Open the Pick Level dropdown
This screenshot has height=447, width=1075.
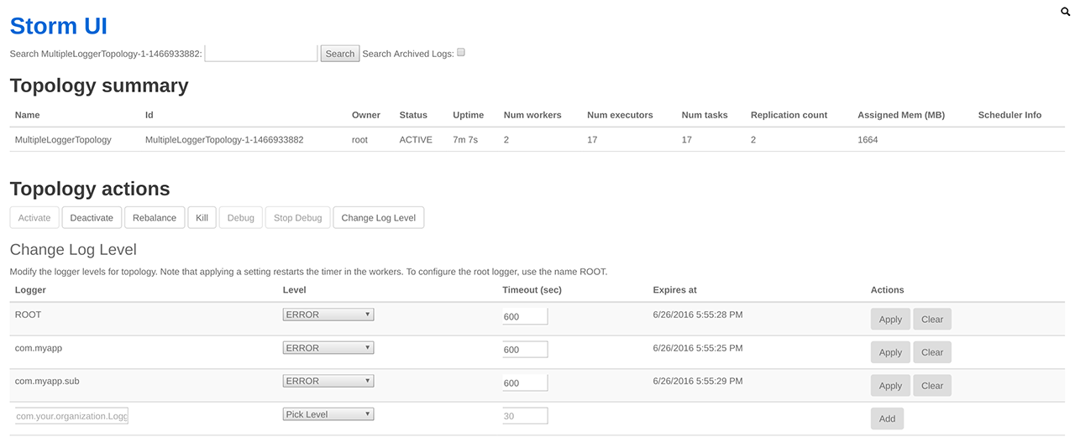pos(328,414)
